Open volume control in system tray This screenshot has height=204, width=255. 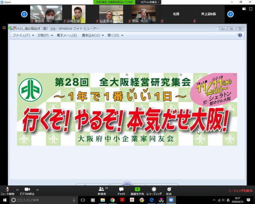(223, 200)
